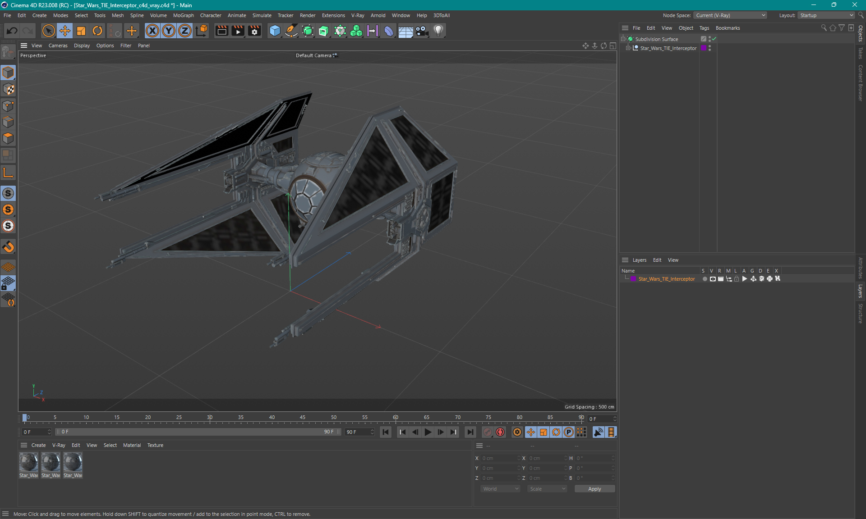Open MoGraph menu

[183, 15]
